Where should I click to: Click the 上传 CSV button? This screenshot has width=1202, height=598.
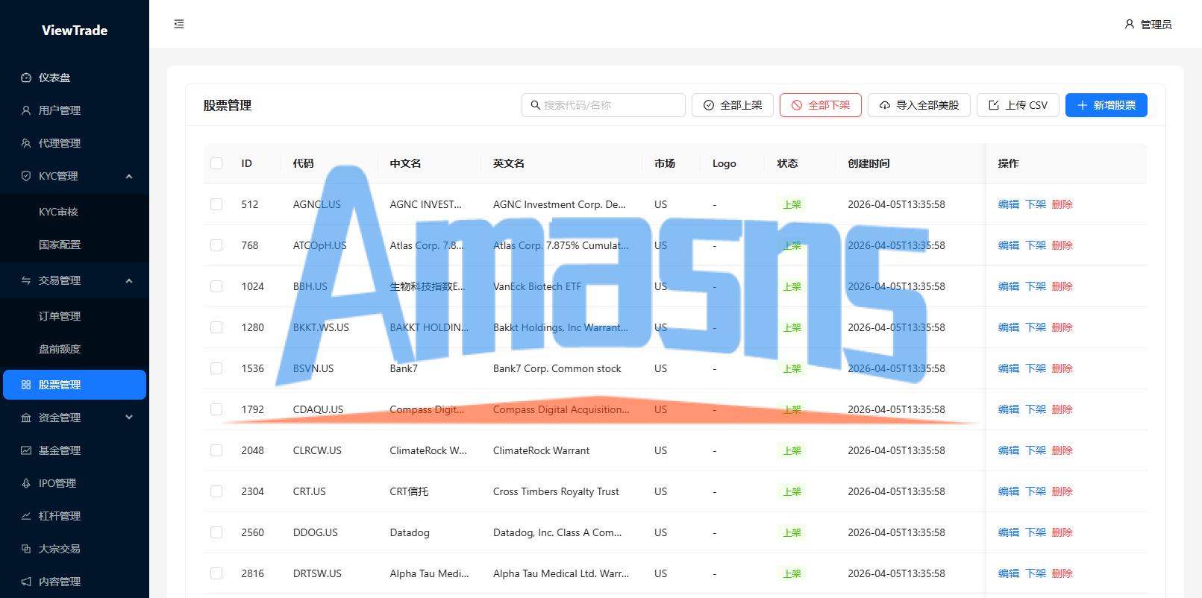(1018, 105)
